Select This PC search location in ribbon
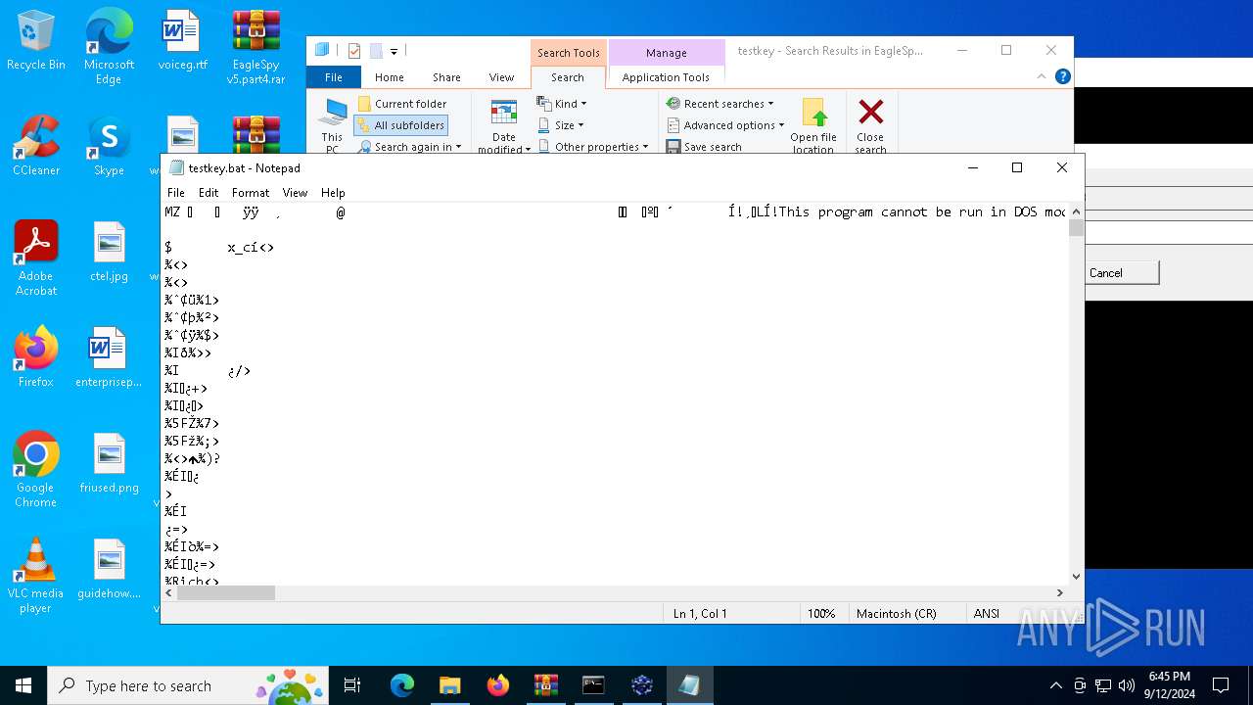 [333, 125]
